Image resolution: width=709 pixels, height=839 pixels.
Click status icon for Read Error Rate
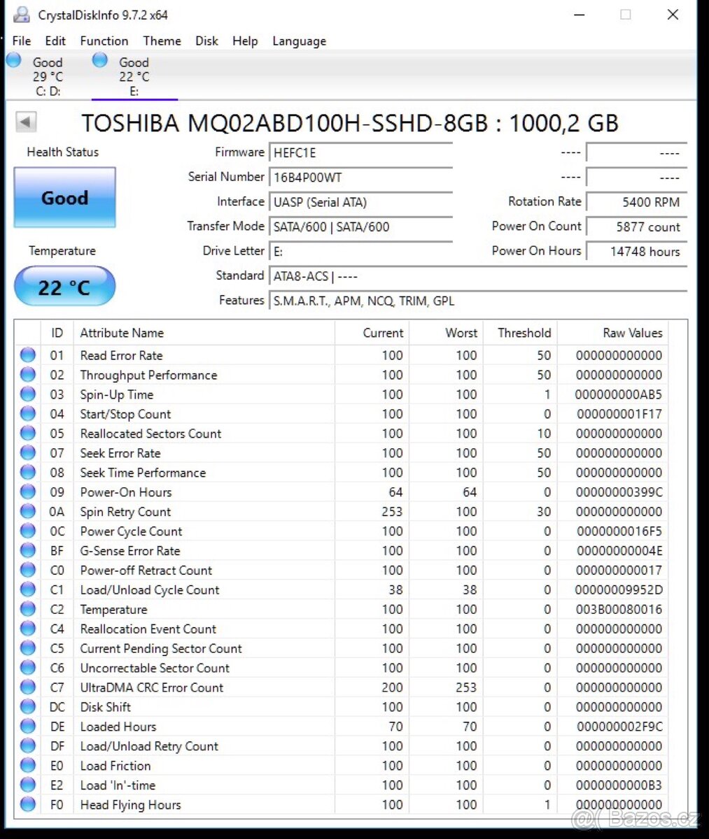(x=28, y=354)
